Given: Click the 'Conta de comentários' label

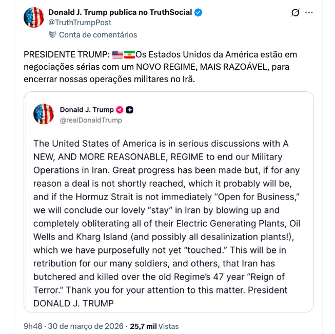Looking at the screenshot, I should coord(98,35).
